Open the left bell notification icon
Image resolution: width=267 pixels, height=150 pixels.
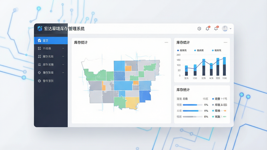click(208, 28)
